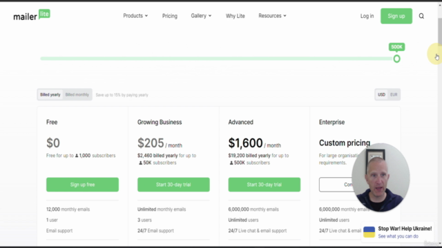Viewport: 442px width, 248px height.
Task: Open the Pricing page
Action: click(x=170, y=16)
